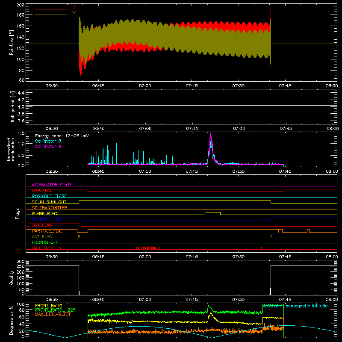Click the Quality axis title
342x342 pixels.
tap(12, 277)
